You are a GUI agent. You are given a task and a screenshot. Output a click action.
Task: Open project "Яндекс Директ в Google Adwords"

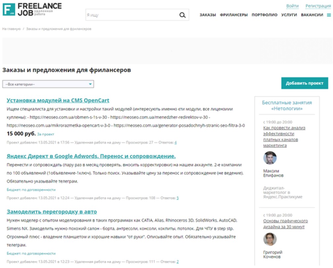click(x=91, y=156)
